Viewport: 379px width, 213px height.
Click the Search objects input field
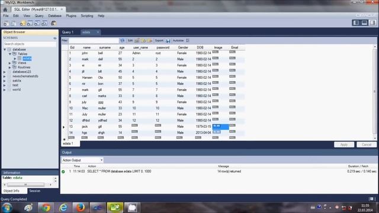(x=30, y=44)
